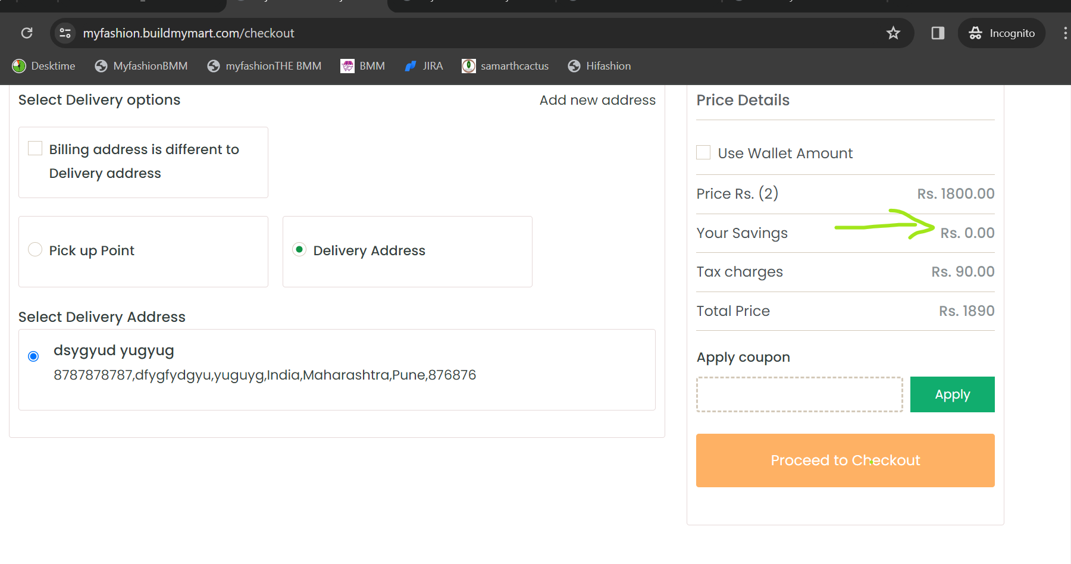This screenshot has width=1071, height=564.
Task: Click the Select Delivery Address heading
Action: point(102,317)
